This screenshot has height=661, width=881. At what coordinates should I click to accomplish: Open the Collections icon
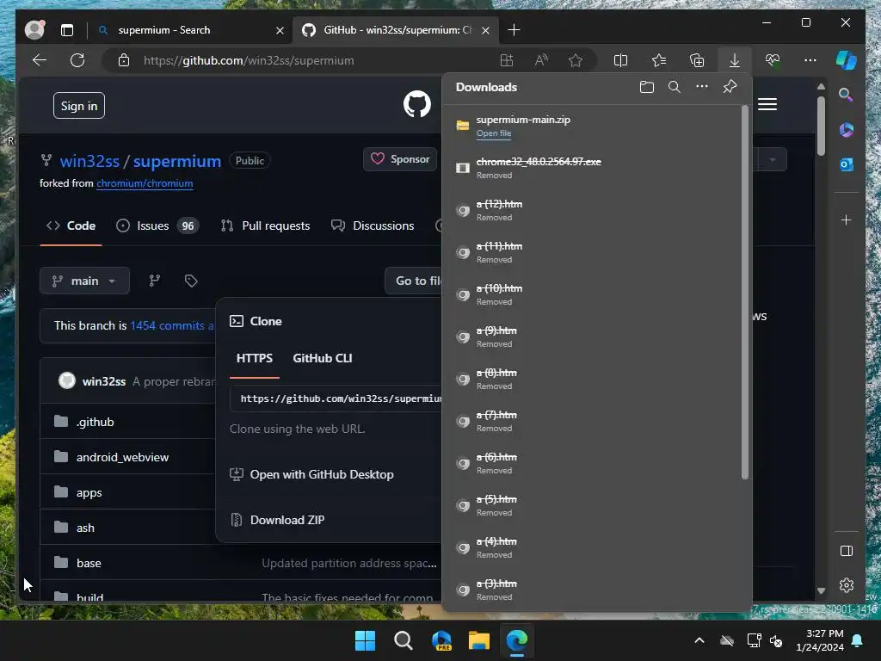(x=697, y=60)
